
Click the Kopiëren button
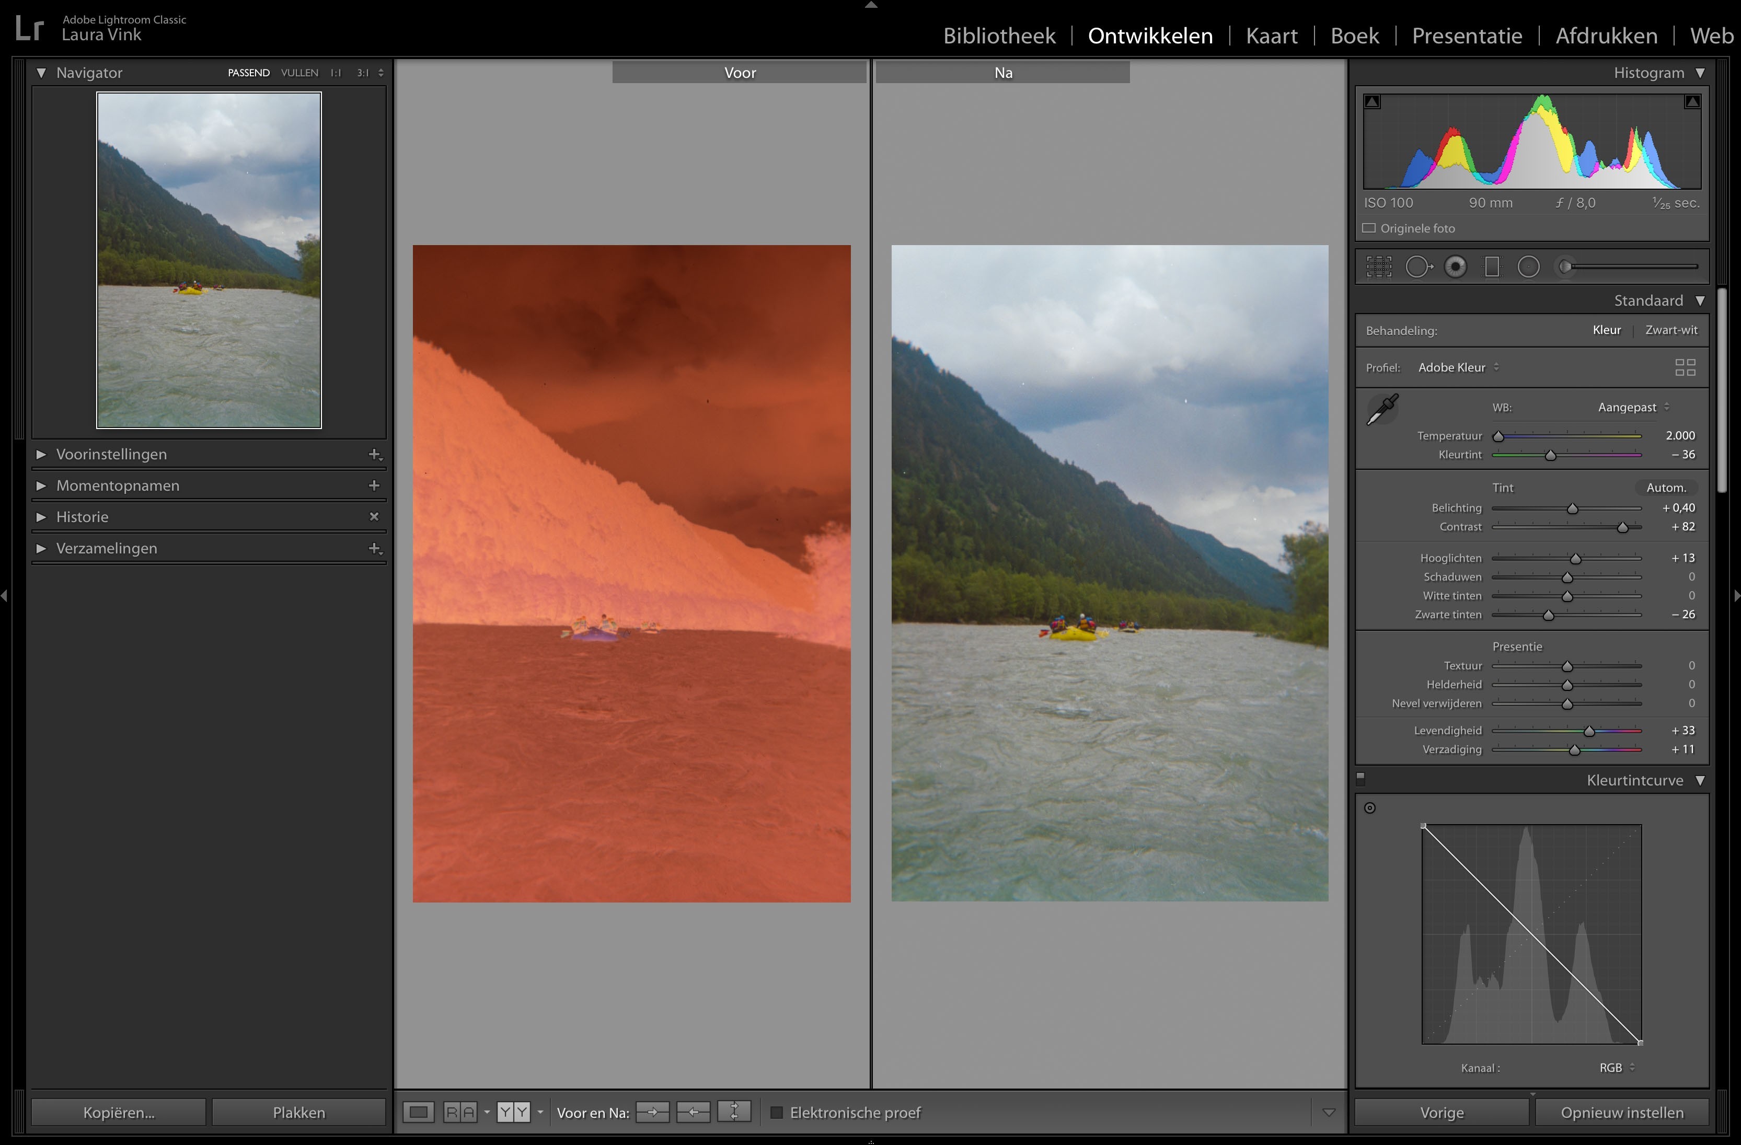[x=118, y=1112]
